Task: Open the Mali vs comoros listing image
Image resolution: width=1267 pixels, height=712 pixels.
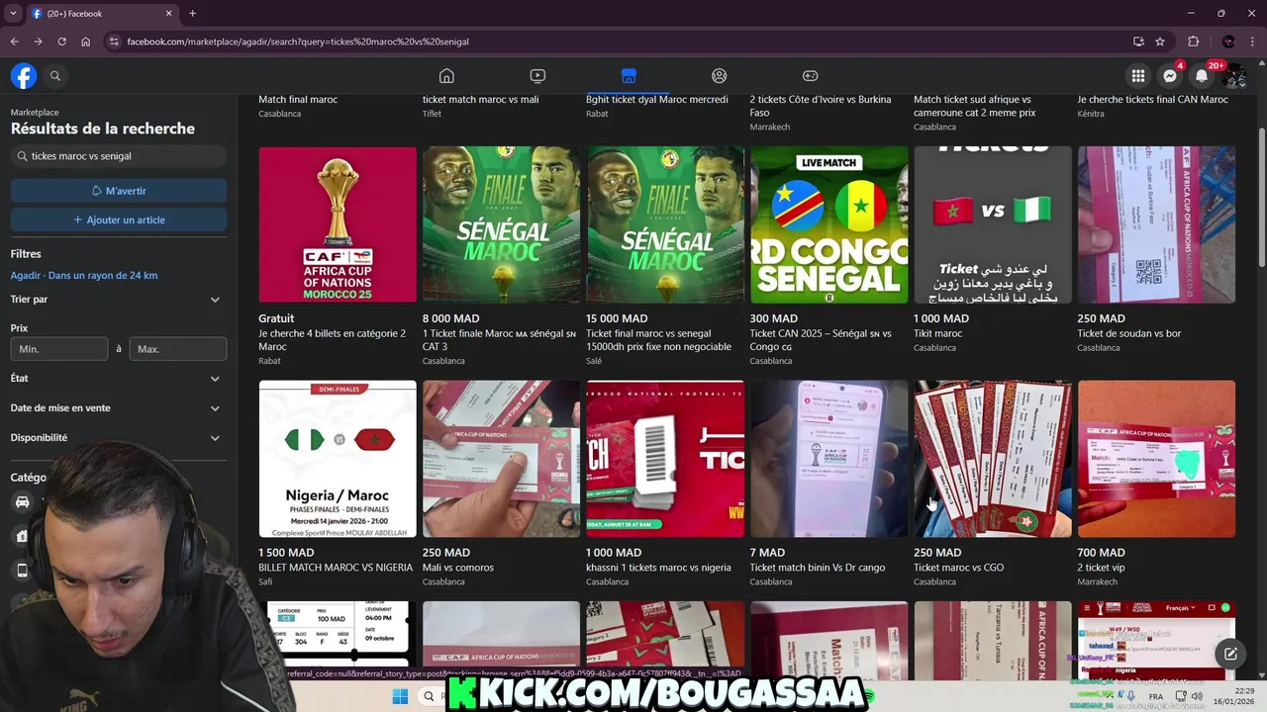Action: 502,459
